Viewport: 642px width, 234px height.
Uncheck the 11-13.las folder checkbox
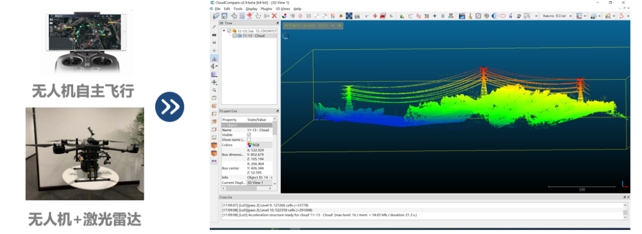point(229,31)
